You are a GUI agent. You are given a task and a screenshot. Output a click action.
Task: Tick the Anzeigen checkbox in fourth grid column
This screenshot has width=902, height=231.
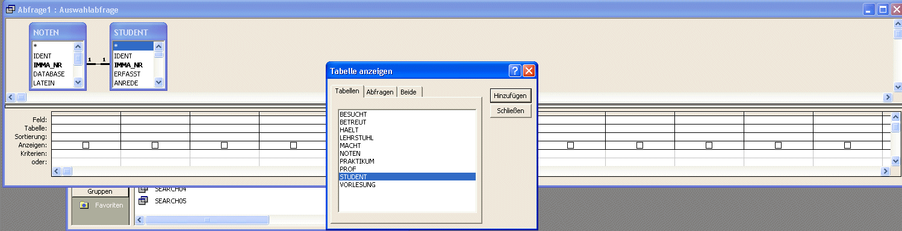(294, 145)
